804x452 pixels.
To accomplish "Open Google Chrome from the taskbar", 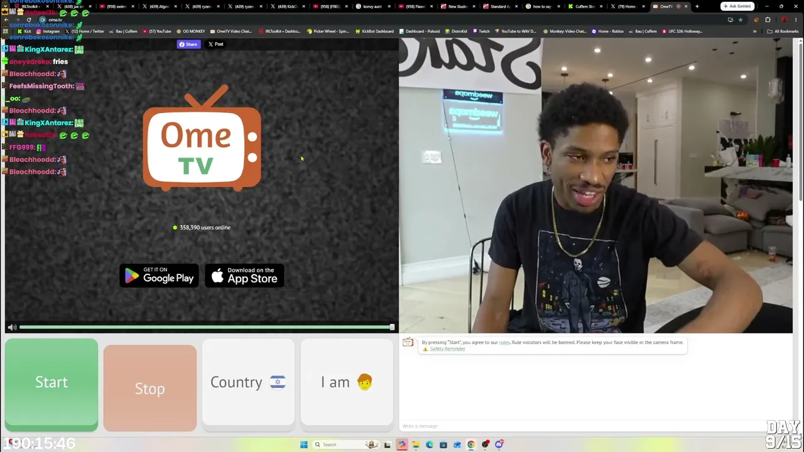I will 471,444.
